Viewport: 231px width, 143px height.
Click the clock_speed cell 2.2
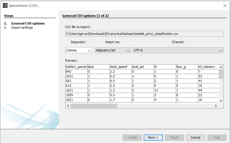[x=121, y=71]
